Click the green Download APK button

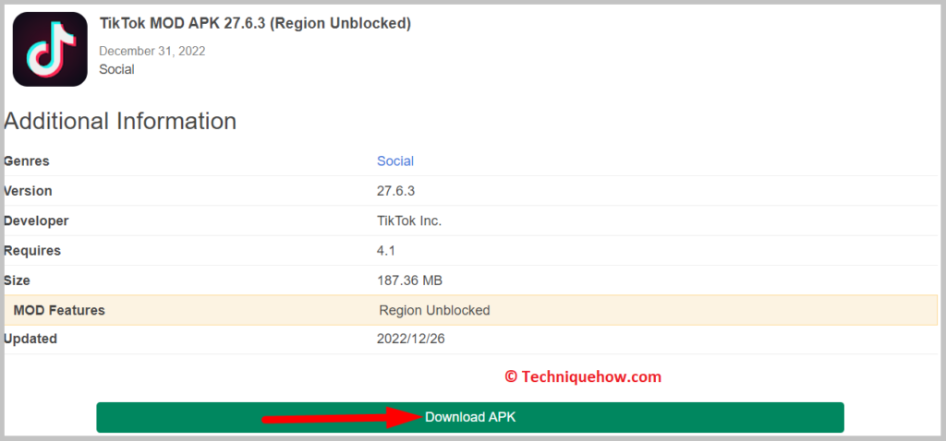(470, 417)
